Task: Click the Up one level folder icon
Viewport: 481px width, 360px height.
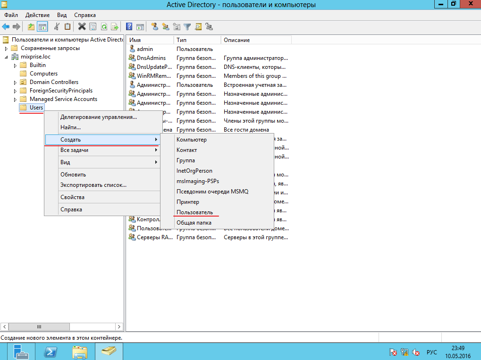Action: [31, 26]
